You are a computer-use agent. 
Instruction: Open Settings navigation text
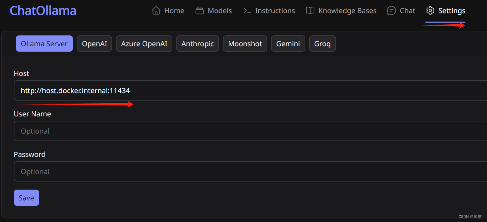(452, 11)
